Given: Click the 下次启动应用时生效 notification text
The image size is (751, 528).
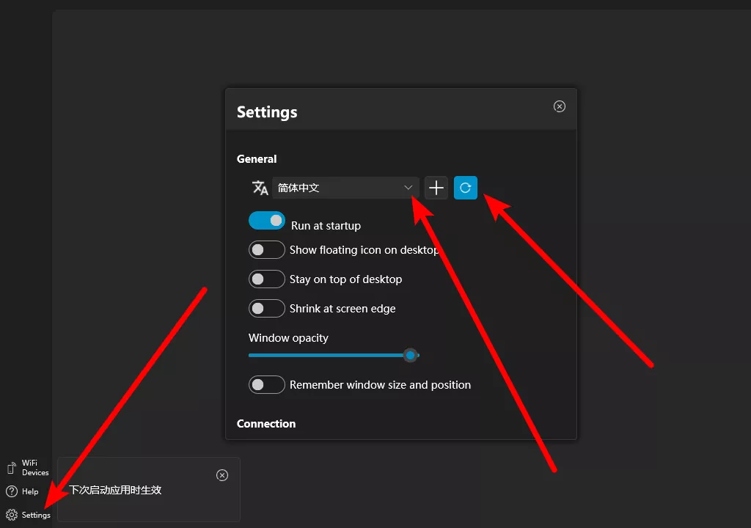Looking at the screenshot, I should (115, 490).
